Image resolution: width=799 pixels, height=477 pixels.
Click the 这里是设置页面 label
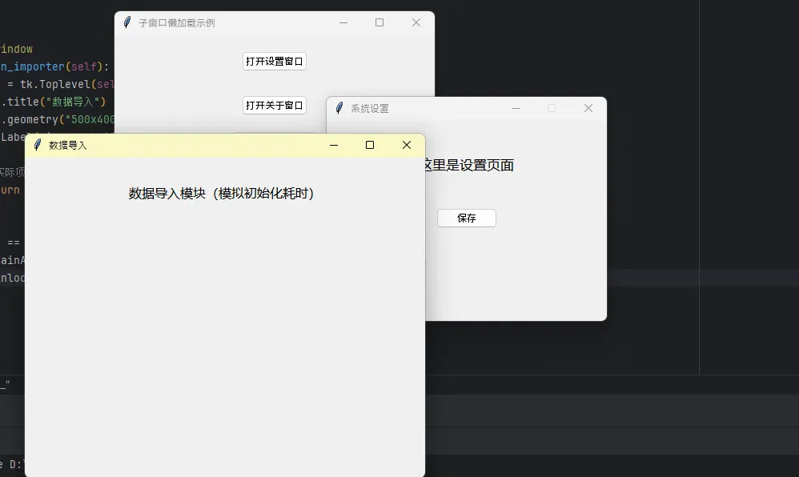[472, 166]
